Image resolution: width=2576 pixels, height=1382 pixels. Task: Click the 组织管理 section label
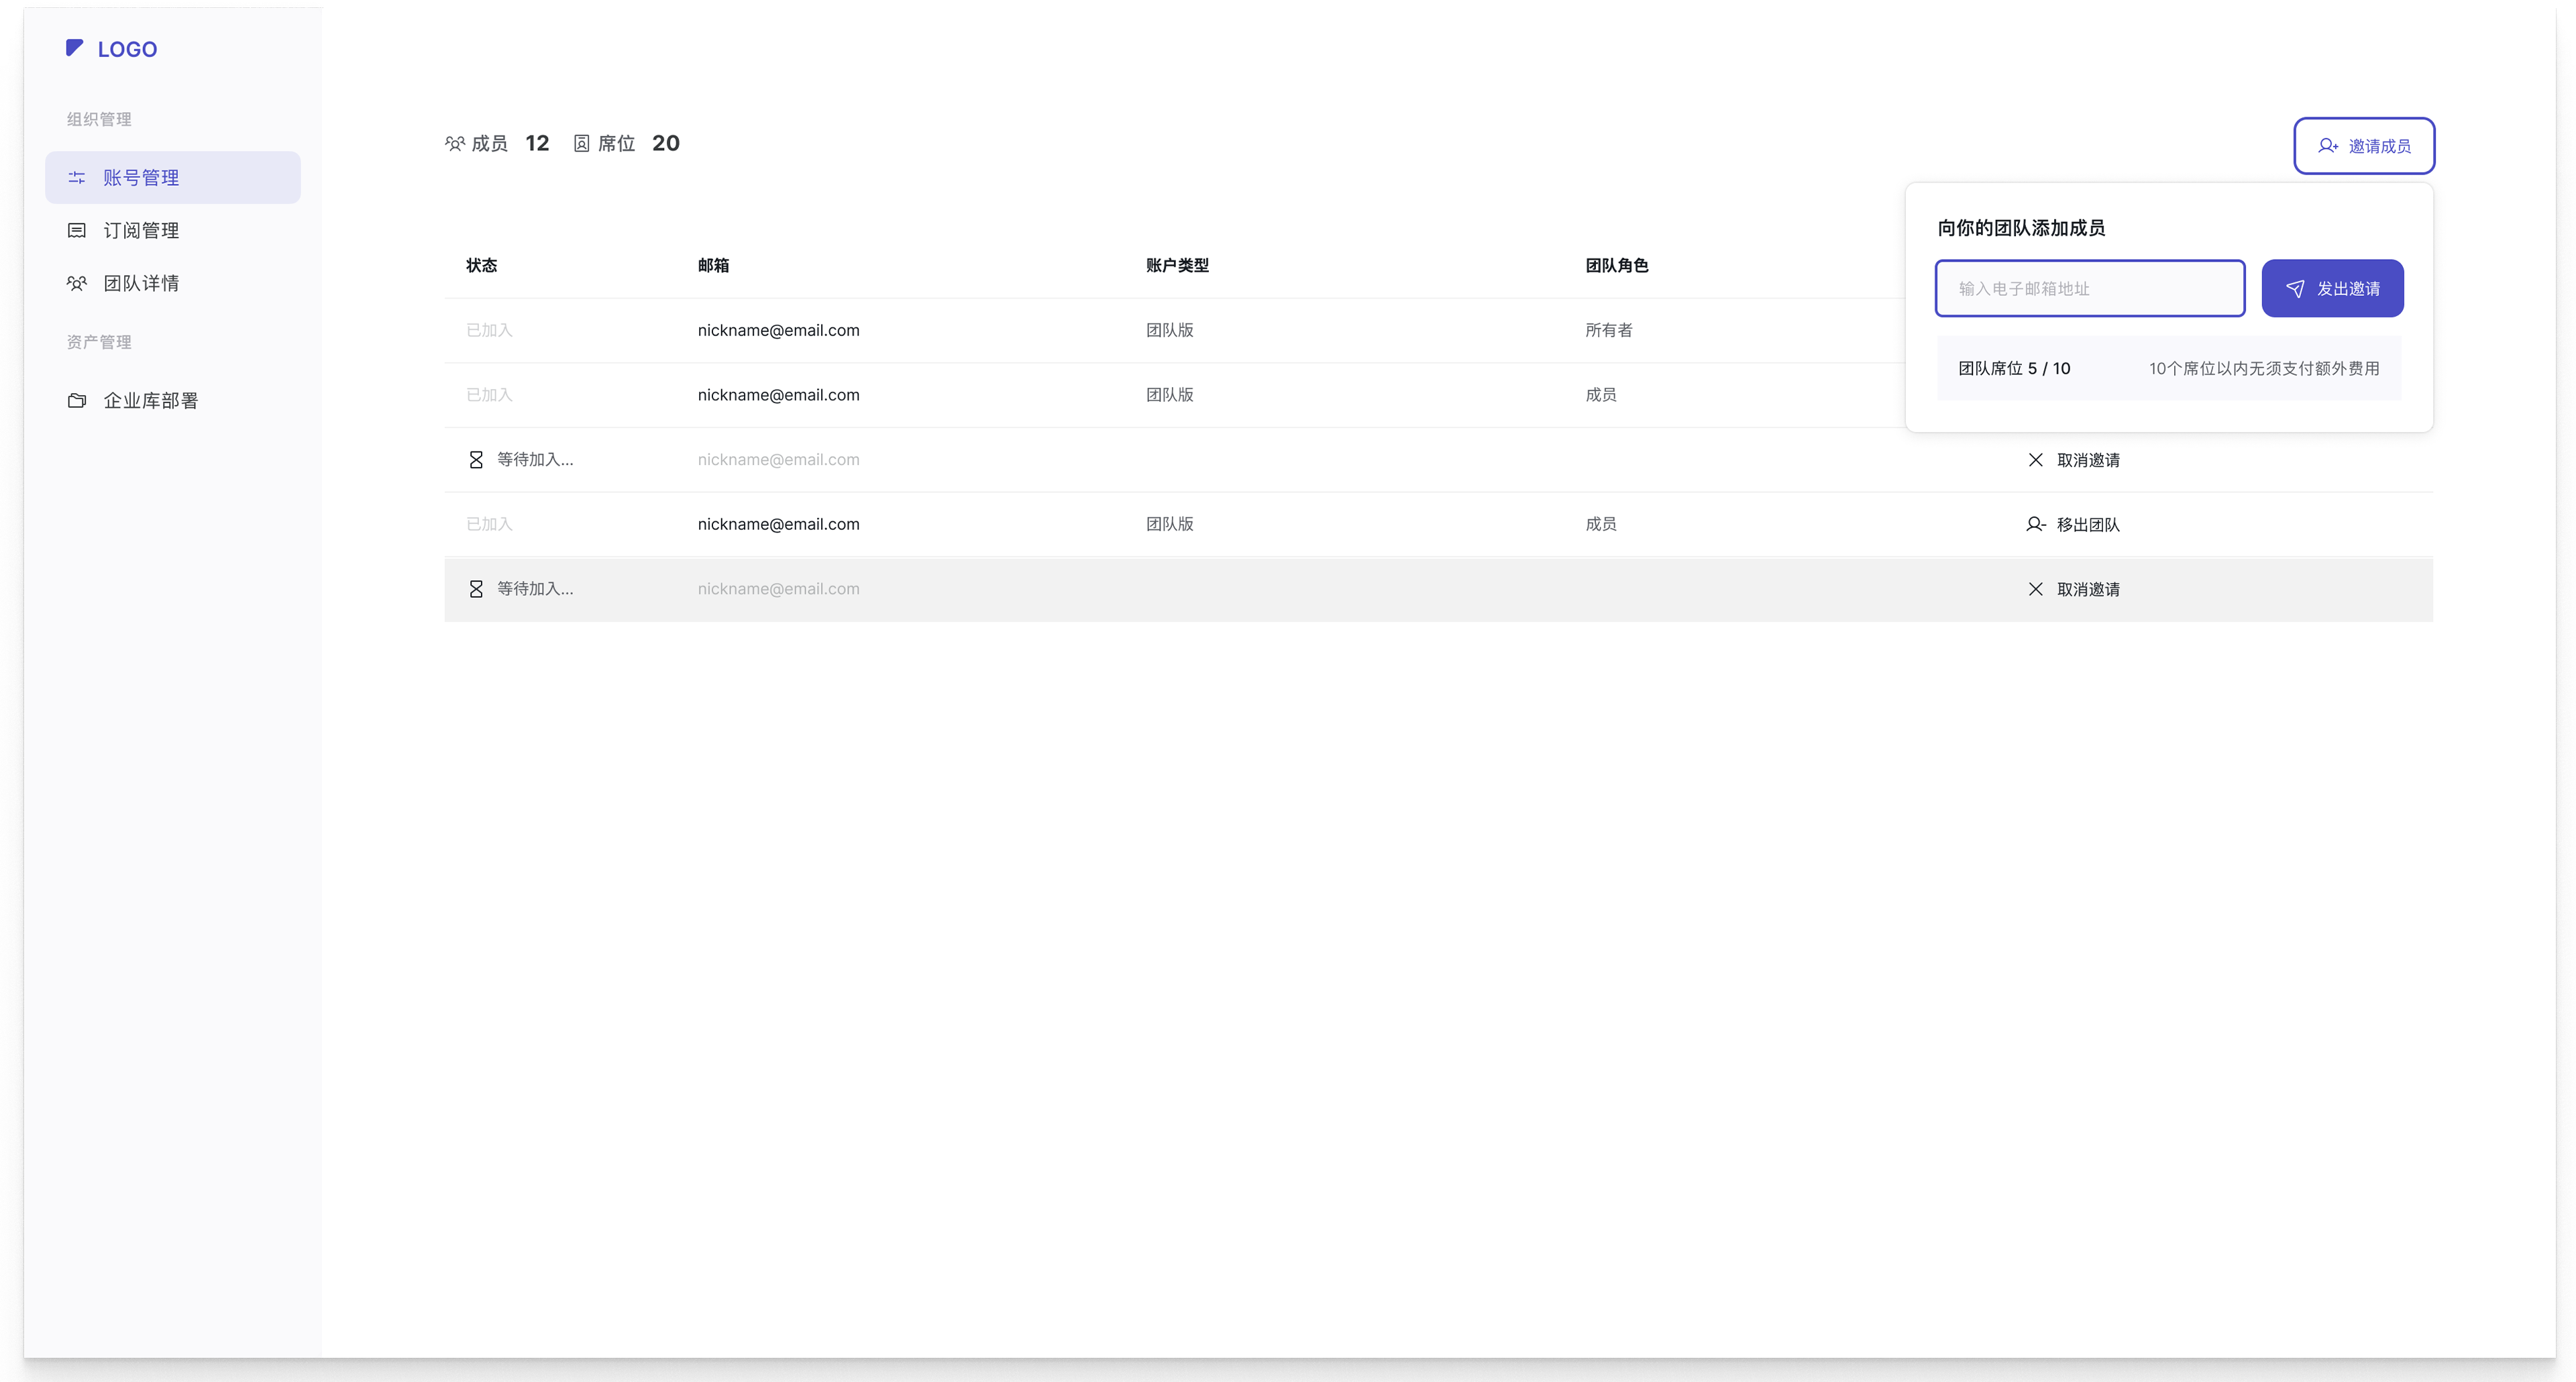tap(99, 119)
